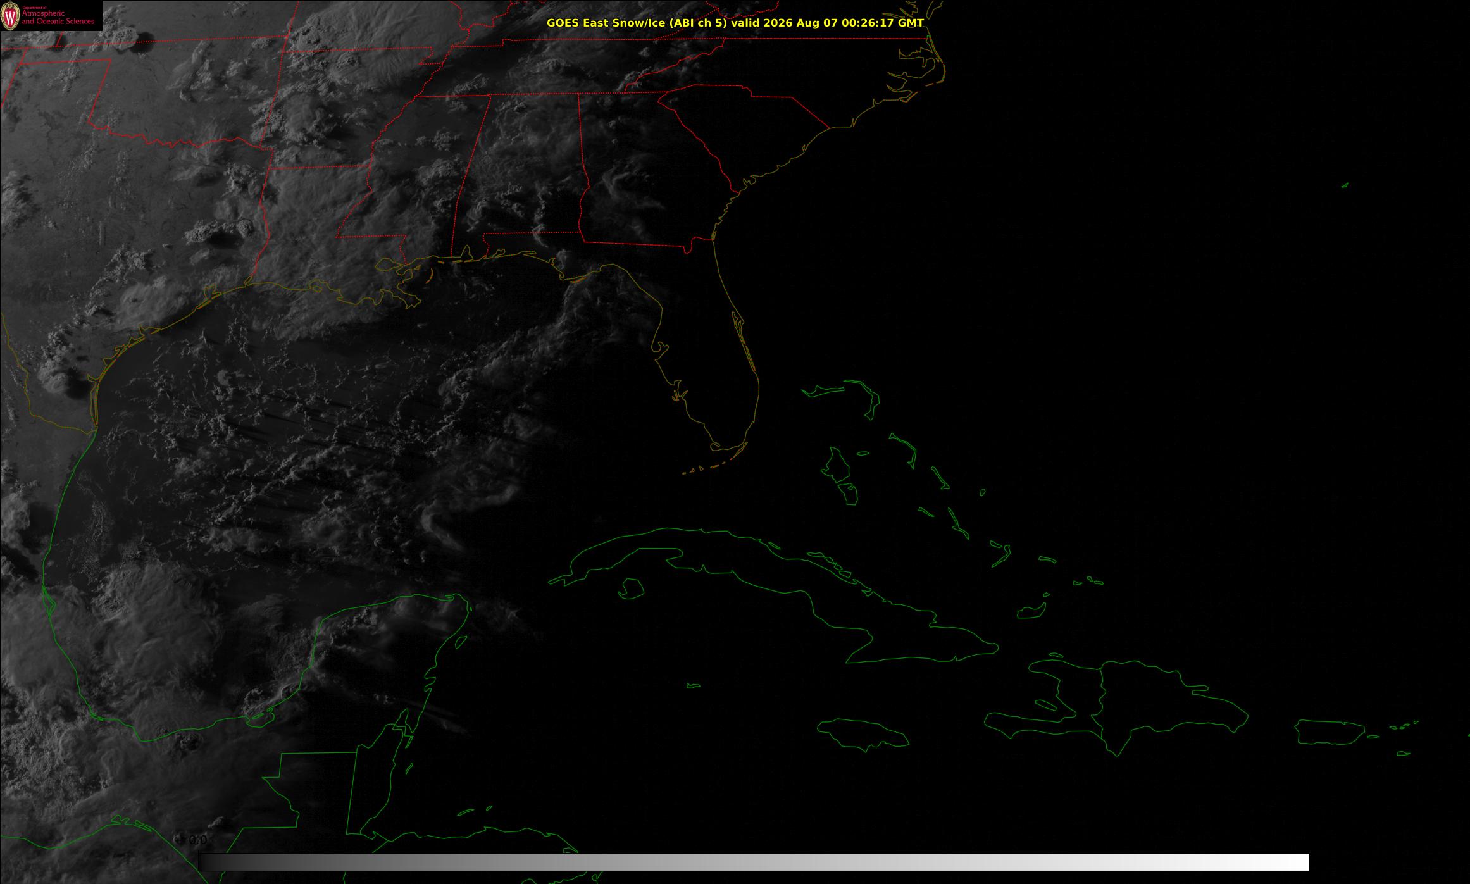
Task: Click the 0.0 colorbar scale label
Action: (x=197, y=840)
